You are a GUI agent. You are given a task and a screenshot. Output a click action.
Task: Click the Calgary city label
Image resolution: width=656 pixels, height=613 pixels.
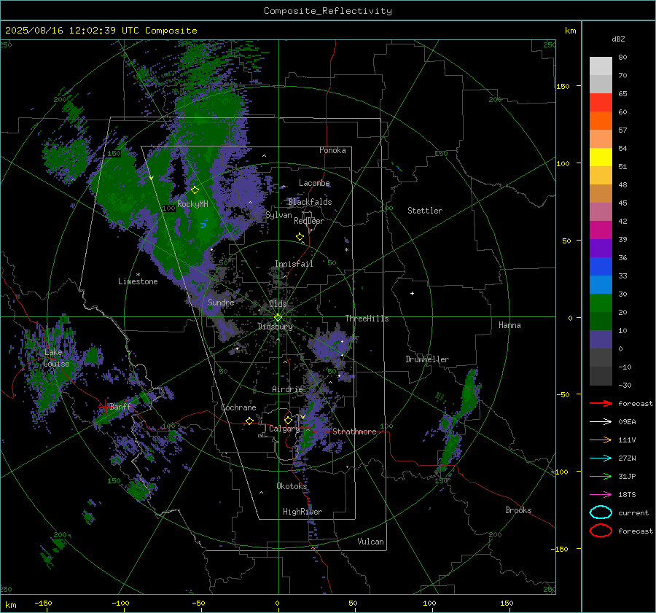click(x=284, y=429)
